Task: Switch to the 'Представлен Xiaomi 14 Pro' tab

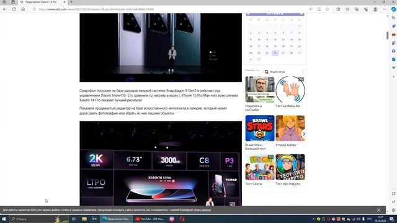Action: 41,2
